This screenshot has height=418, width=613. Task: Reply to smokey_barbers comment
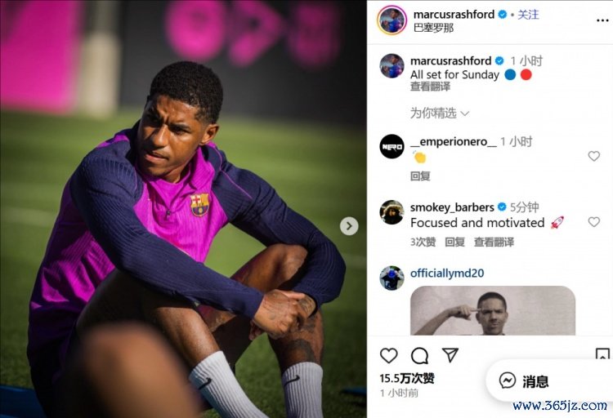(x=454, y=242)
